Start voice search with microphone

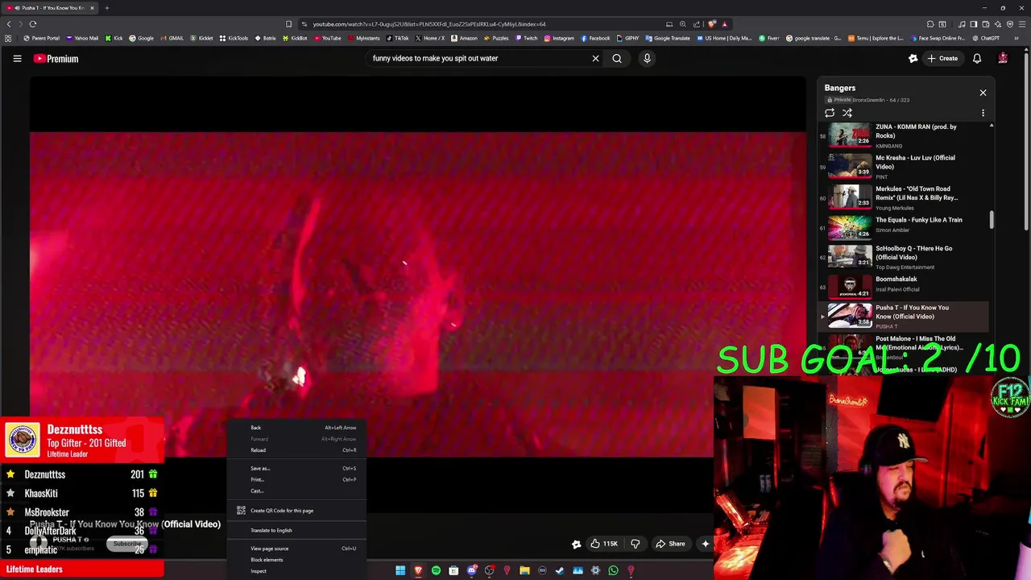[x=647, y=58]
